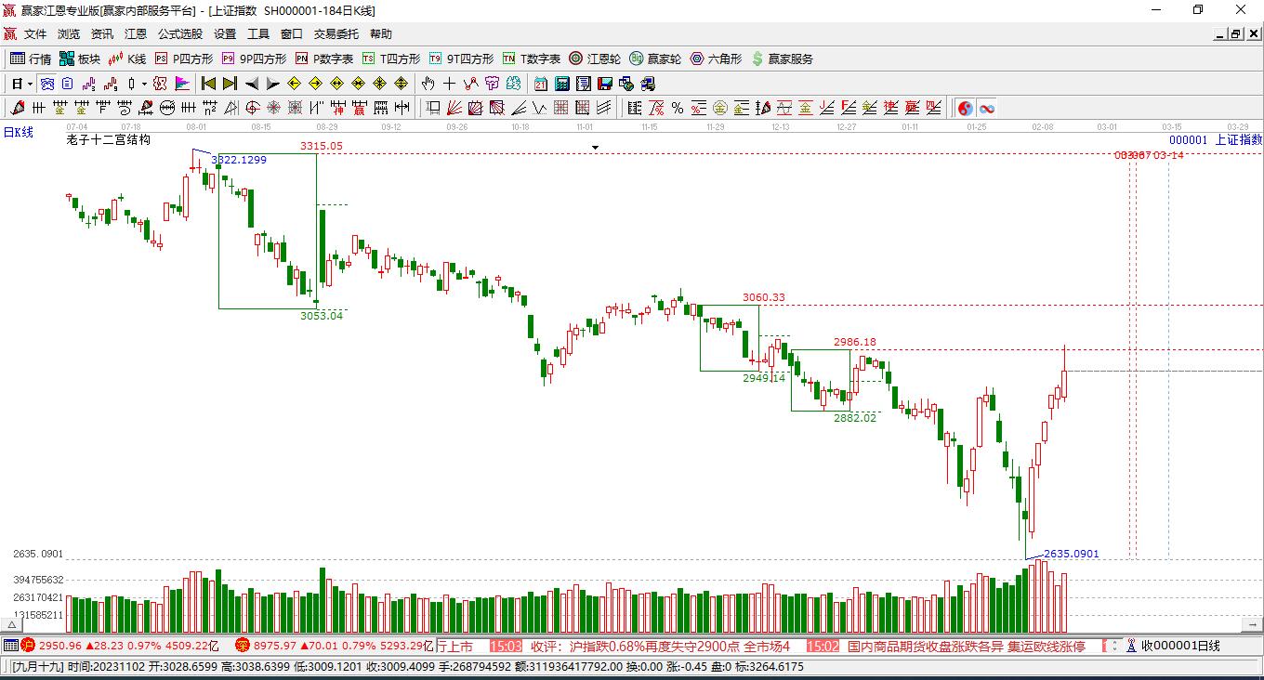Jump to the first bar icon
1264x680 pixels.
tap(209, 84)
